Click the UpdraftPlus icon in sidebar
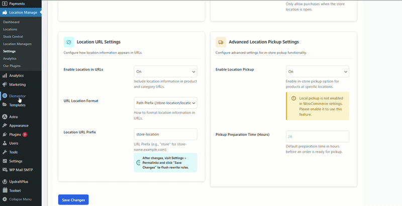Image resolution: width=402 pixels, height=206 pixels. click(5, 181)
